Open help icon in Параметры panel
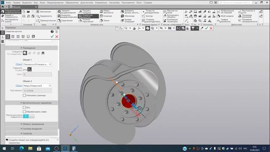Viewport: 270px width, 152px height. coord(52,32)
